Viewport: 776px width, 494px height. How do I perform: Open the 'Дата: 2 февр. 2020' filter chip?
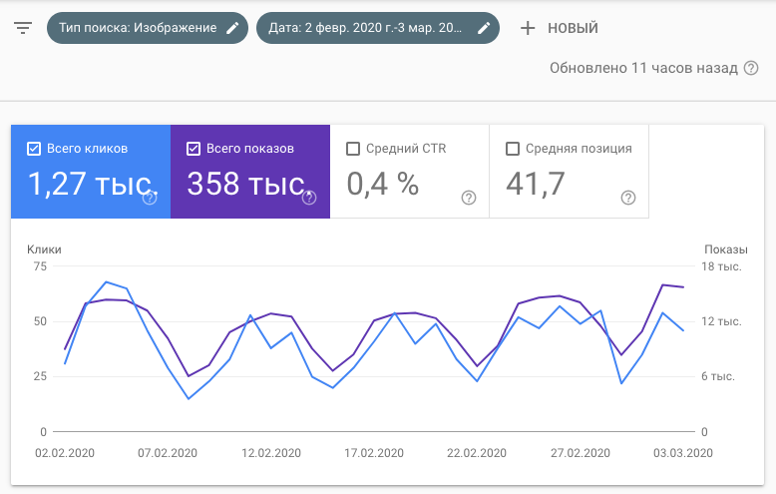click(364, 28)
